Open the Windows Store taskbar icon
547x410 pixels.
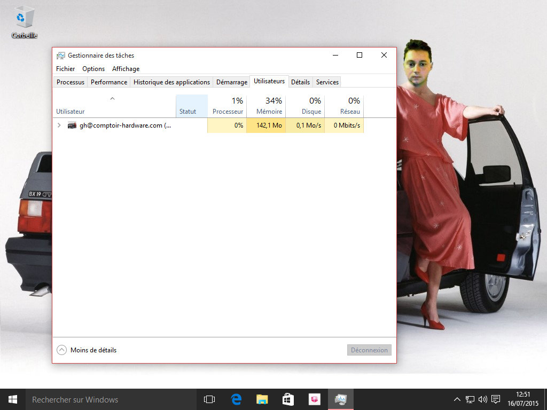click(x=288, y=399)
